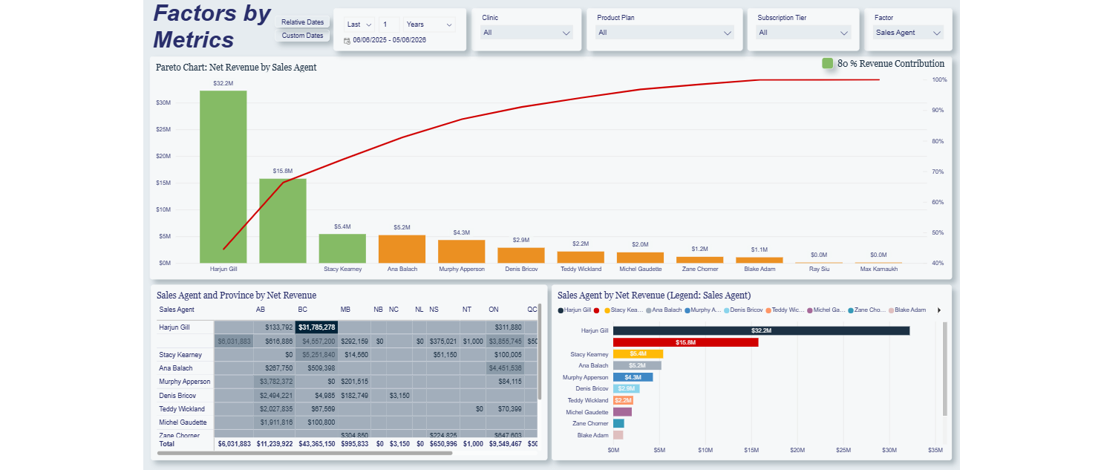Click the $1,911,816 cell in Michel Gaudette row
Viewport: 1104px width, 470px height.
pos(274,422)
